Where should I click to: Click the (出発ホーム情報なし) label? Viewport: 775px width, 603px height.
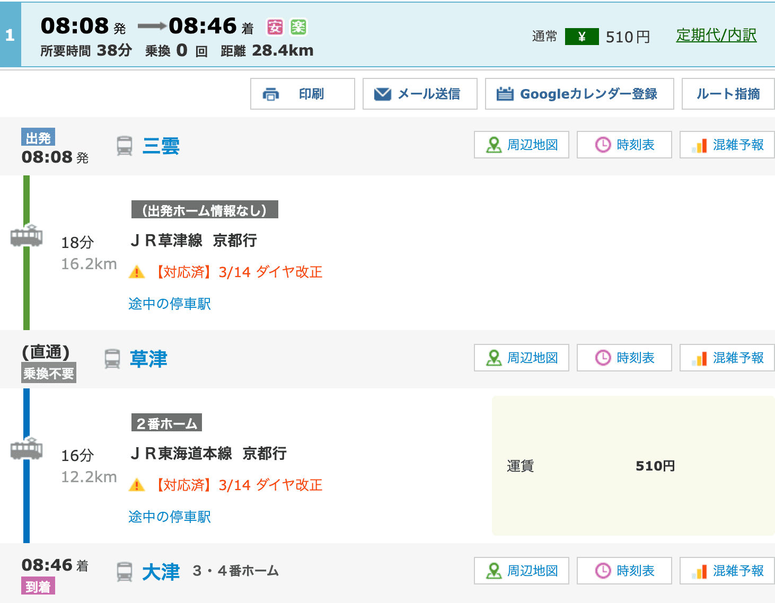pos(205,210)
